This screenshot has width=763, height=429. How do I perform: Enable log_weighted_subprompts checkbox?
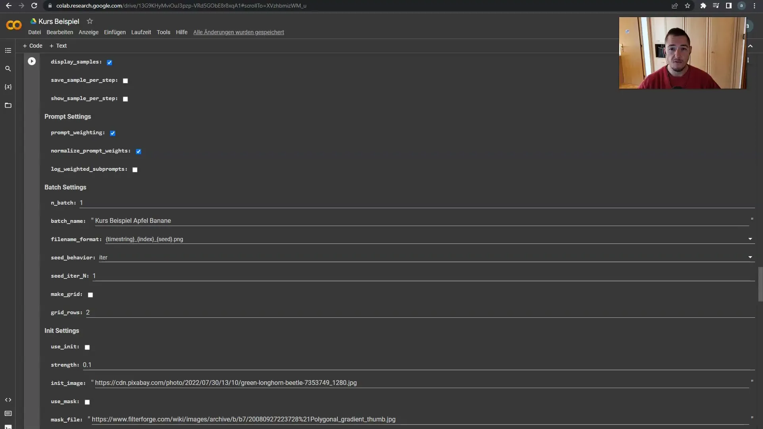click(x=135, y=170)
